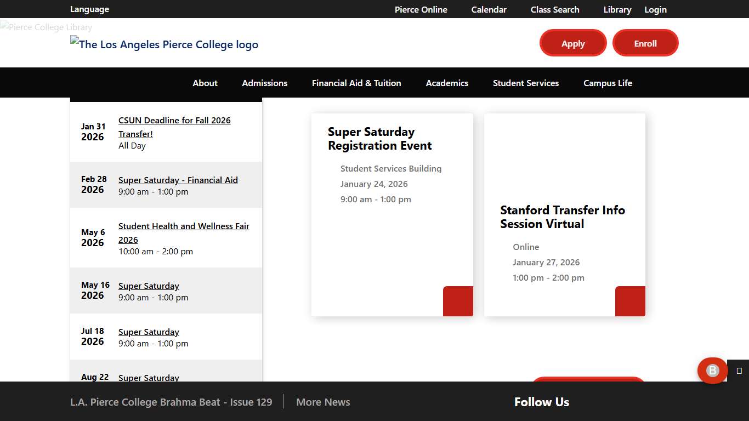Image resolution: width=749 pixels, height=421 pixels.
Task: Click the Apply button
Action: click(573, 43)
